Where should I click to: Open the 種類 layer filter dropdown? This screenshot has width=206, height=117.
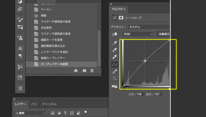30,113
